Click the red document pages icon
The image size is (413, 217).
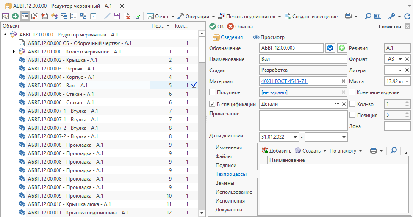click(x=44, y=17)
